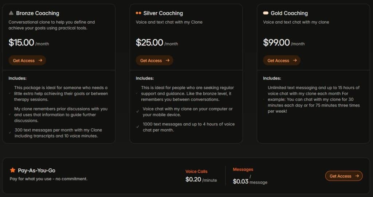The width and height of the screenshot is (373, 197).
Task: Click the Voice Calls rate label
Action: click(x=196, y=171)
